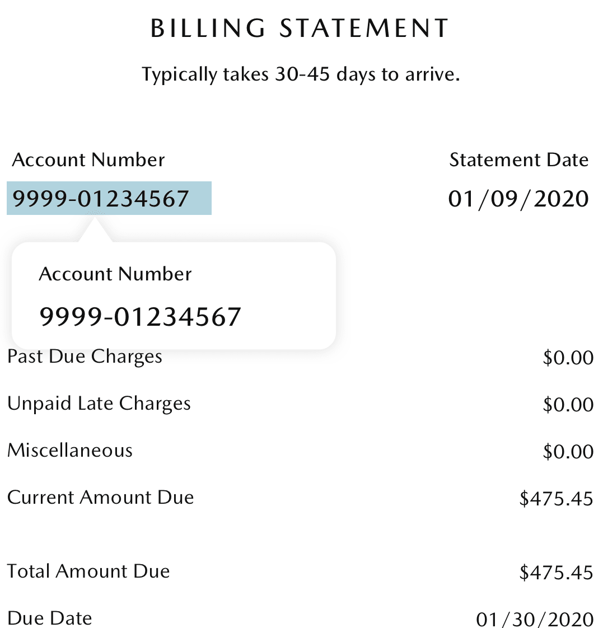603x628 pixels.
Task: Select the highlighted account number 9999-01234567
Action: coord(101,199)
